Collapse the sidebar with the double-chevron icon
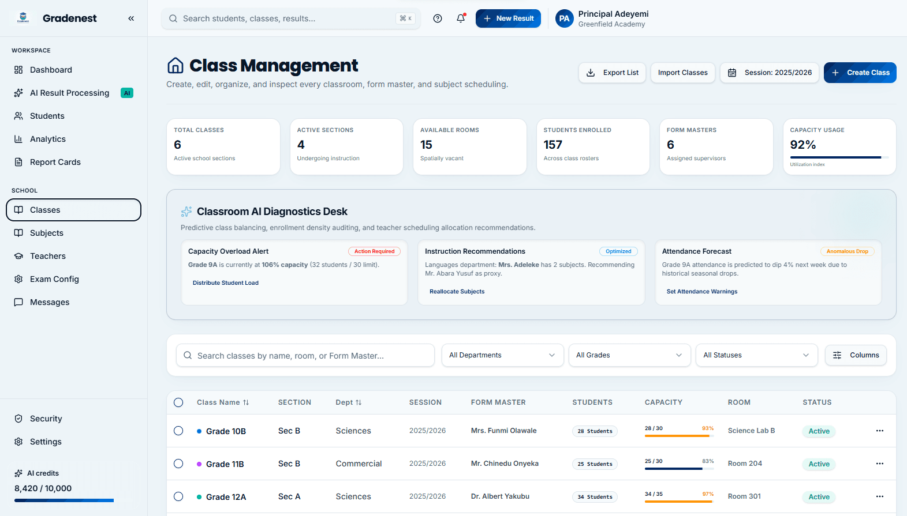The image size is (907, 516). 131,18
